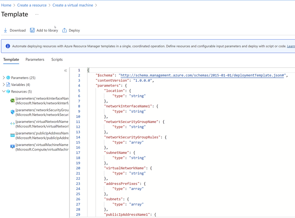Image resolution: width=295 pixels, height=218 pixels.
Task: Select the networkInterfaceName resource item
Action: pos(42,101)
